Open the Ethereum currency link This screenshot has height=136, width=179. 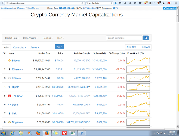(x=17, y=69)
